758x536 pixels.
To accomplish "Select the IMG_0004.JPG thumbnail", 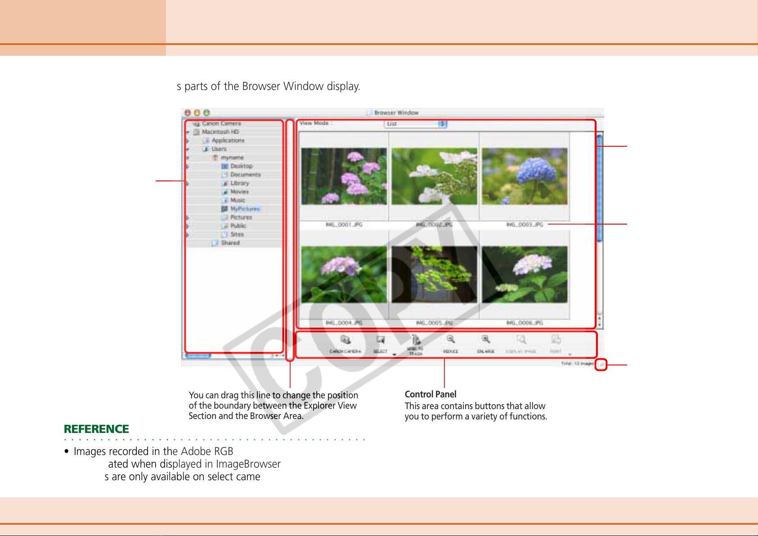I will [344, 275].
